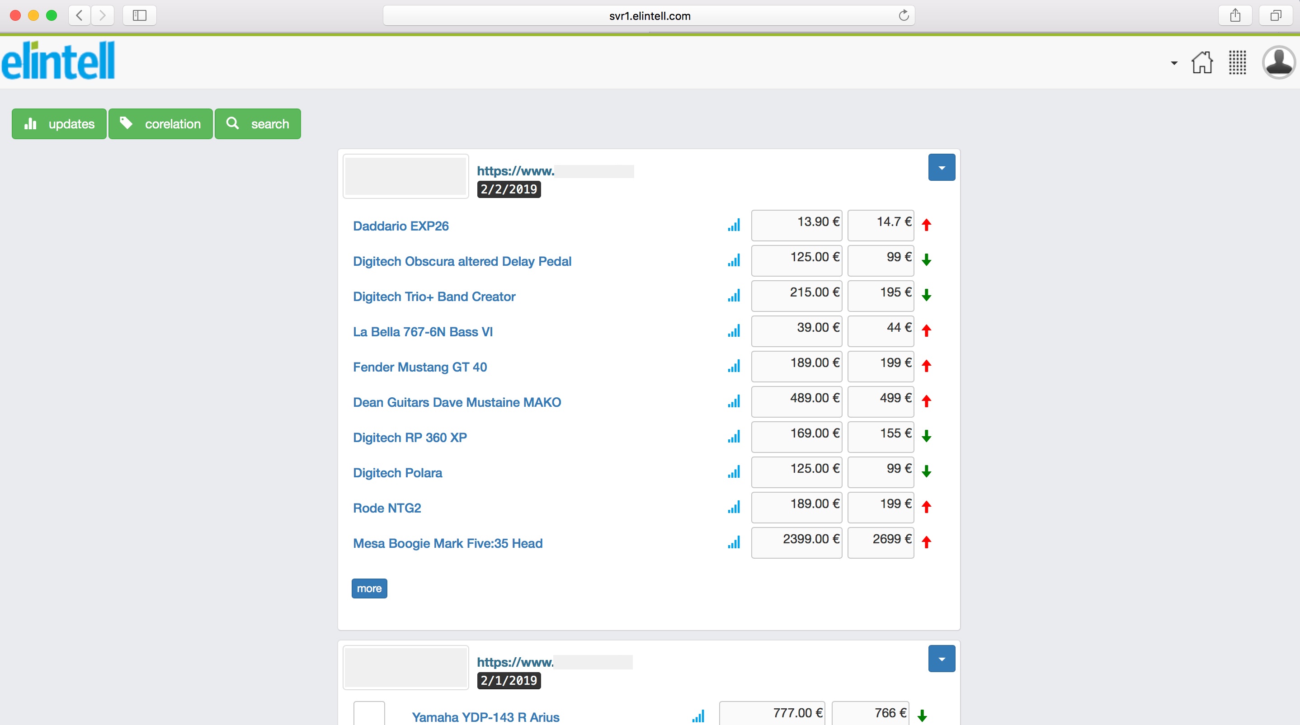Open the chart icon for Daddario EXP26
Viewport: 1300px width, 725px height.
tap(734, 225)
